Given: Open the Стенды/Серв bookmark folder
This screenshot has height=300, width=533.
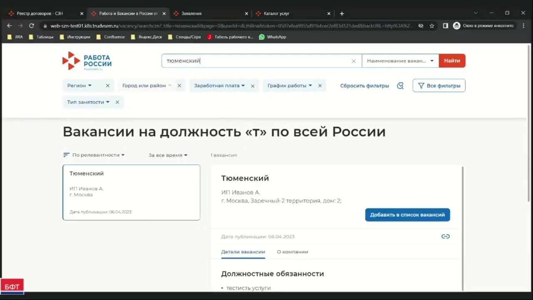Looking at the screenshot, I should click(x=184, y=37).
